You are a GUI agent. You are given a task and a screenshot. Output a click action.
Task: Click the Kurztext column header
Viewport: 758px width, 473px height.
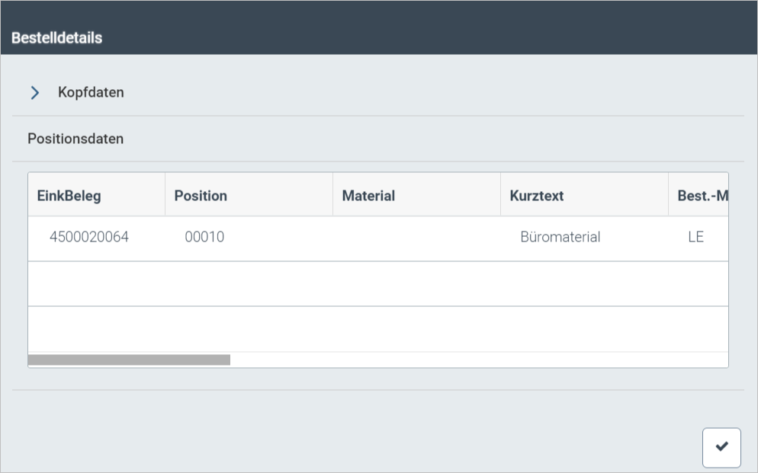(537, 196)
